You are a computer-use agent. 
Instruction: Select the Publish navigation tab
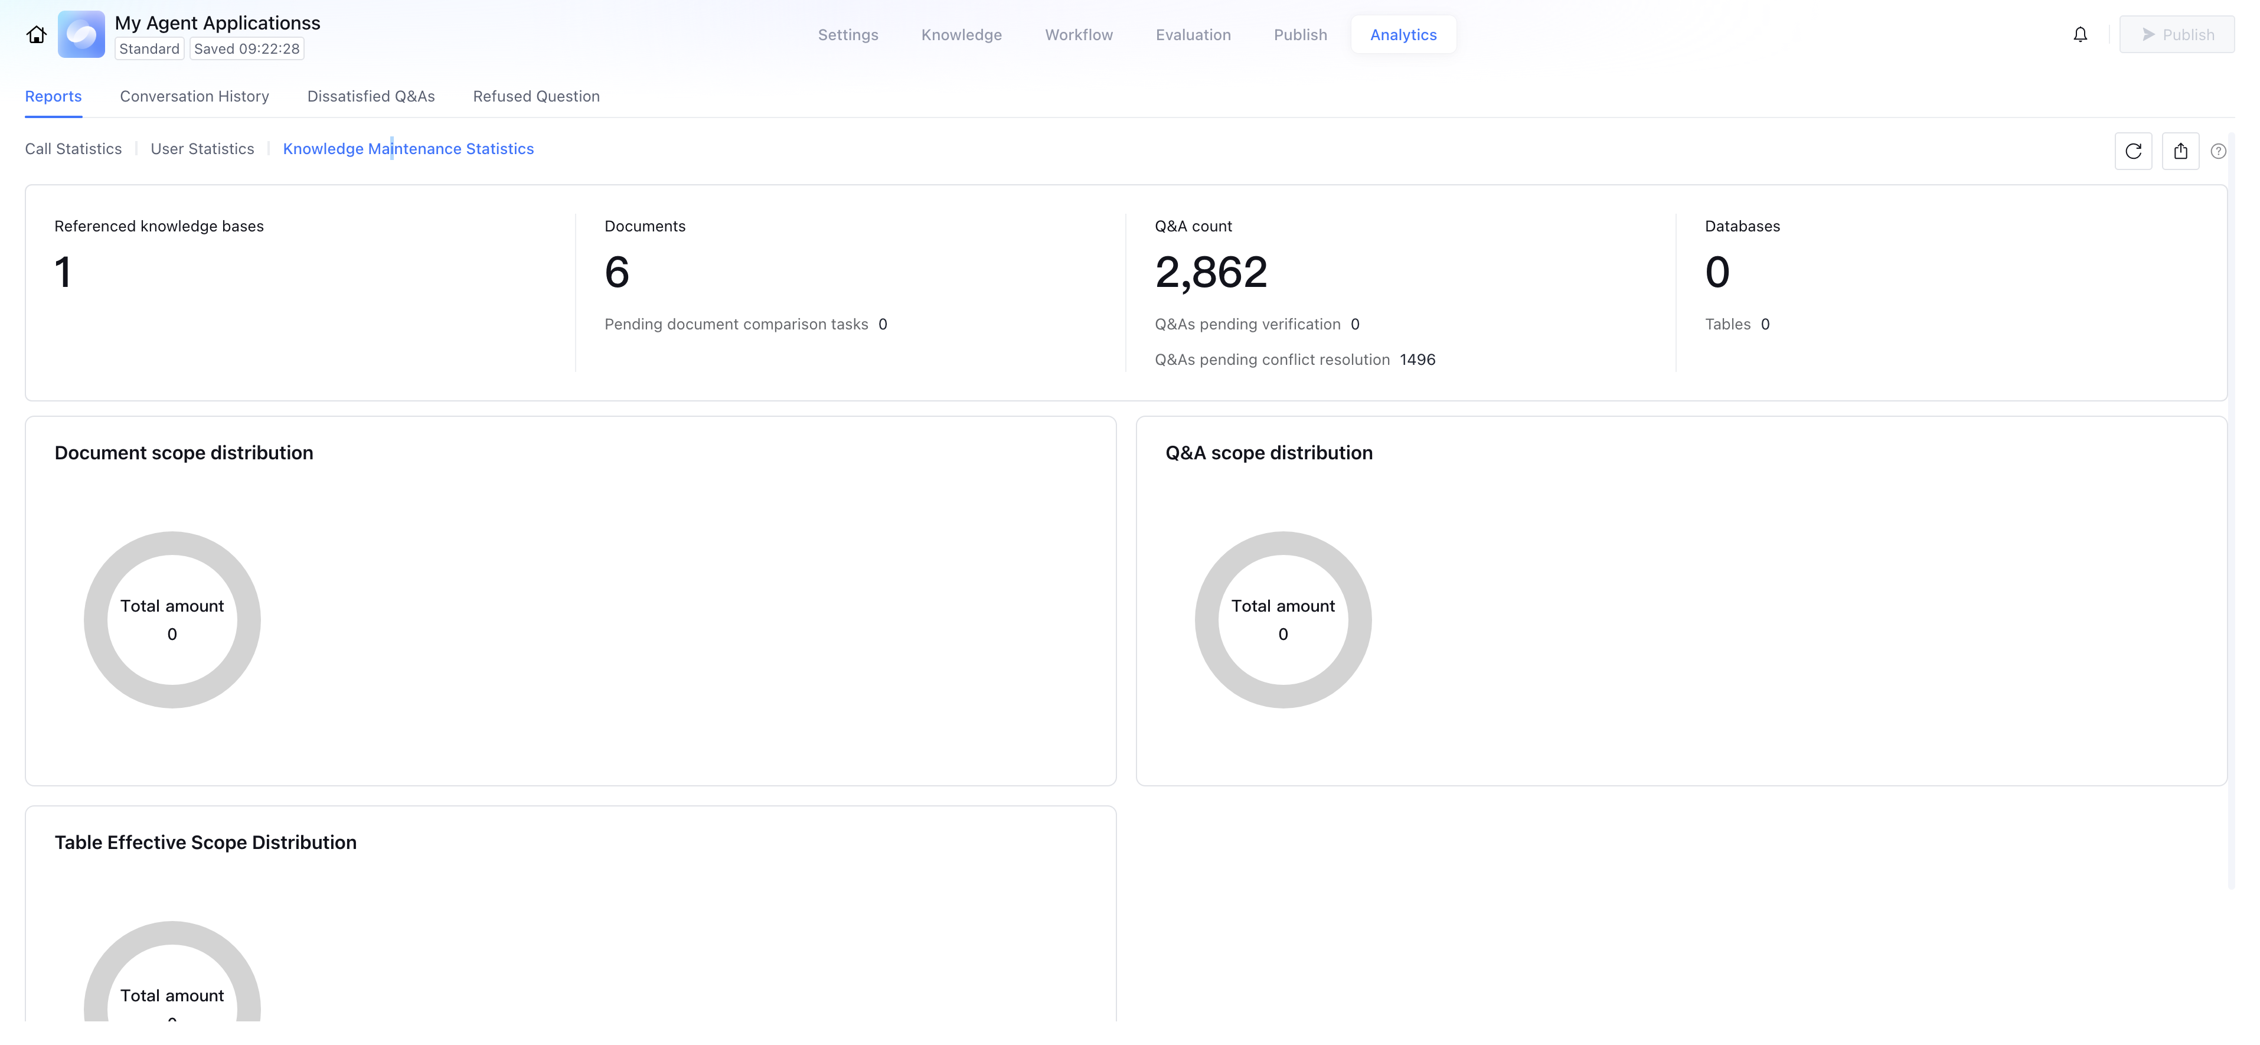[x=1299, y=35]
